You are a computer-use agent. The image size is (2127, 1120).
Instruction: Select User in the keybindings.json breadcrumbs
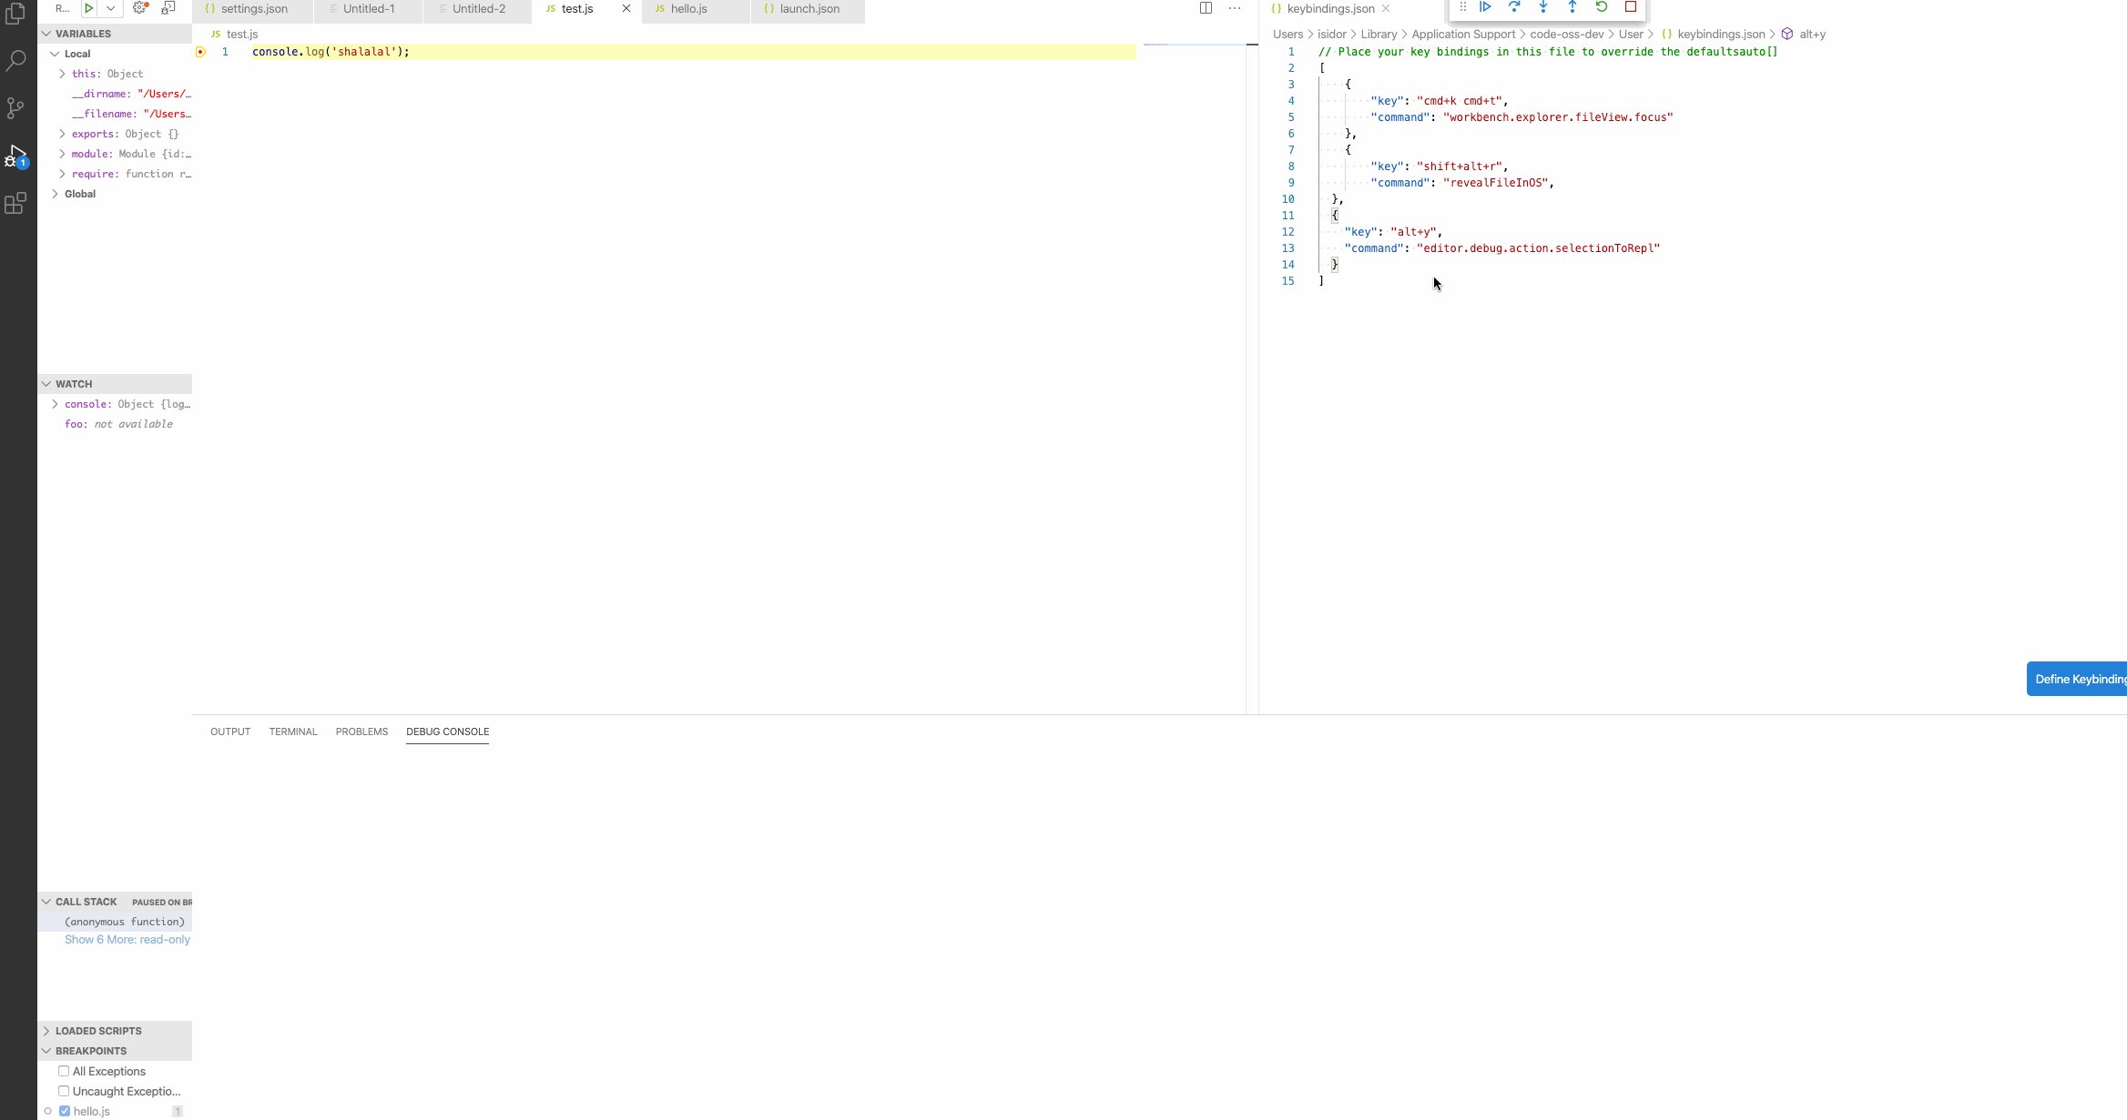(x=1631, y=34)
